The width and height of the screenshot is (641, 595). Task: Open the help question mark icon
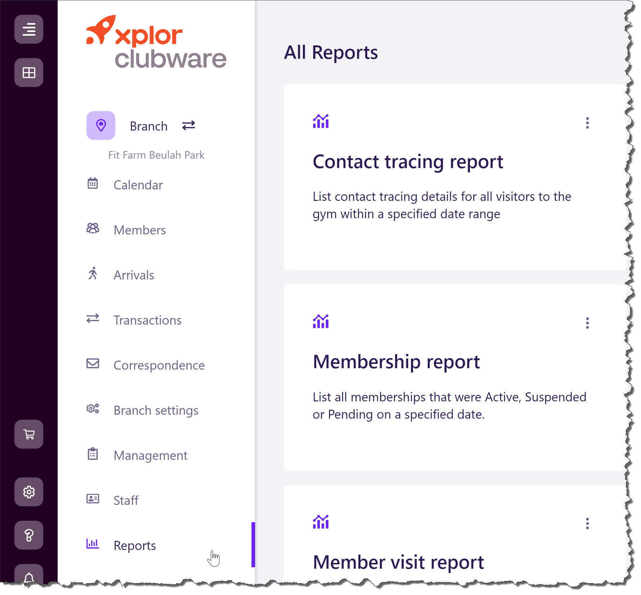pyautogui.click(x=29, y=535)
